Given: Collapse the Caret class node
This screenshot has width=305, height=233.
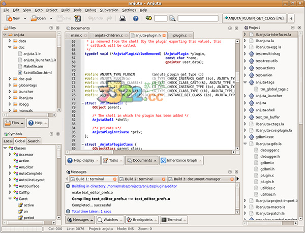Looking at the screenshot, I should click(x=10, y=199).
